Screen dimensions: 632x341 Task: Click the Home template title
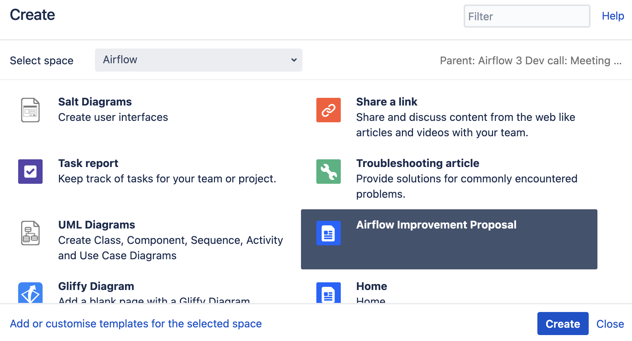tap(372, 286)
